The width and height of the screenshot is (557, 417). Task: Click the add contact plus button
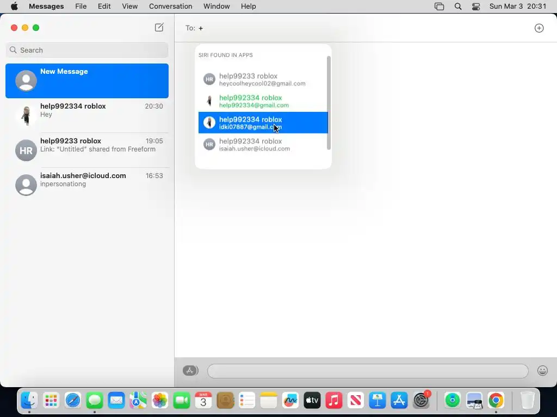pyautogui.click(x=539, y=28)
